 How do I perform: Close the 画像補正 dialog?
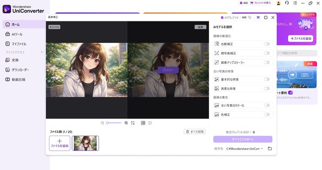[273, 18]
